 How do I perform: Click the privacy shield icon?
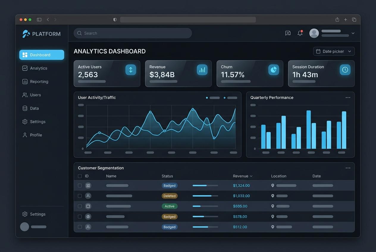coord(115,20)
